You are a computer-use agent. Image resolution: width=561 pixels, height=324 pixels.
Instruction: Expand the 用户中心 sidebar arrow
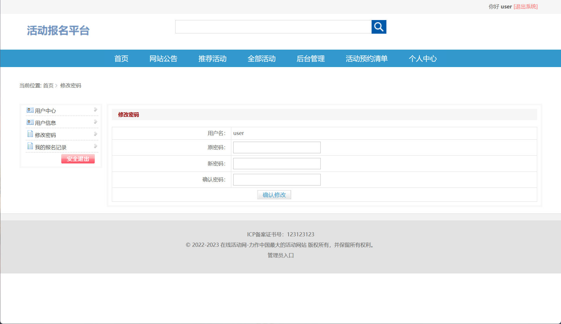click(x=95, y=110)
